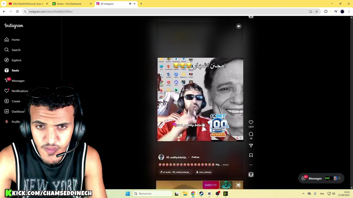Like the reel with heart icon

[251, 122]
